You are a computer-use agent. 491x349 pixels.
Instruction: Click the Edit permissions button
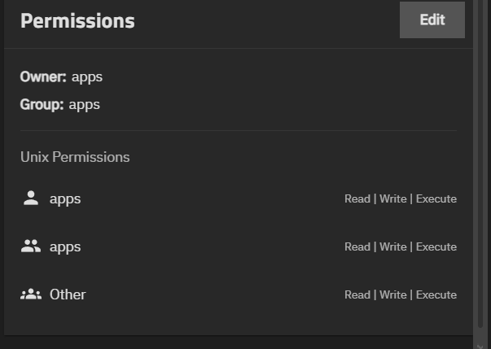432,20
